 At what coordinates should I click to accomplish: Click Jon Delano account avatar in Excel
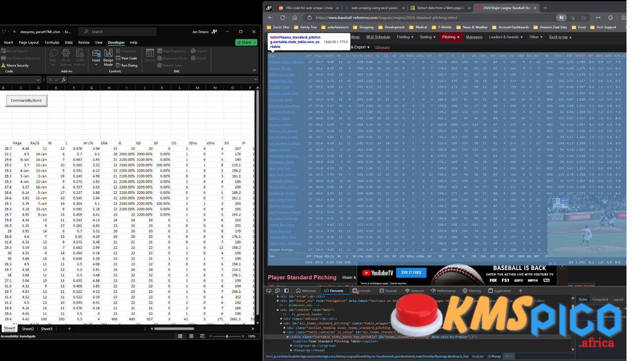coord(214,32)
